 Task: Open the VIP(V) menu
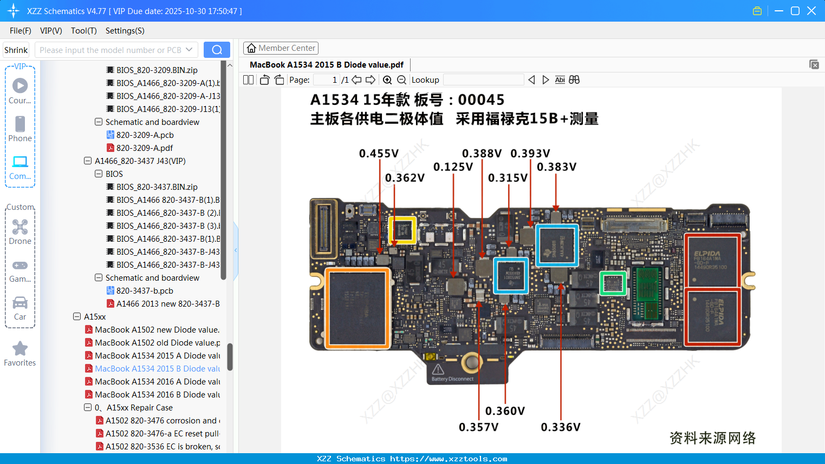(51, 31)
